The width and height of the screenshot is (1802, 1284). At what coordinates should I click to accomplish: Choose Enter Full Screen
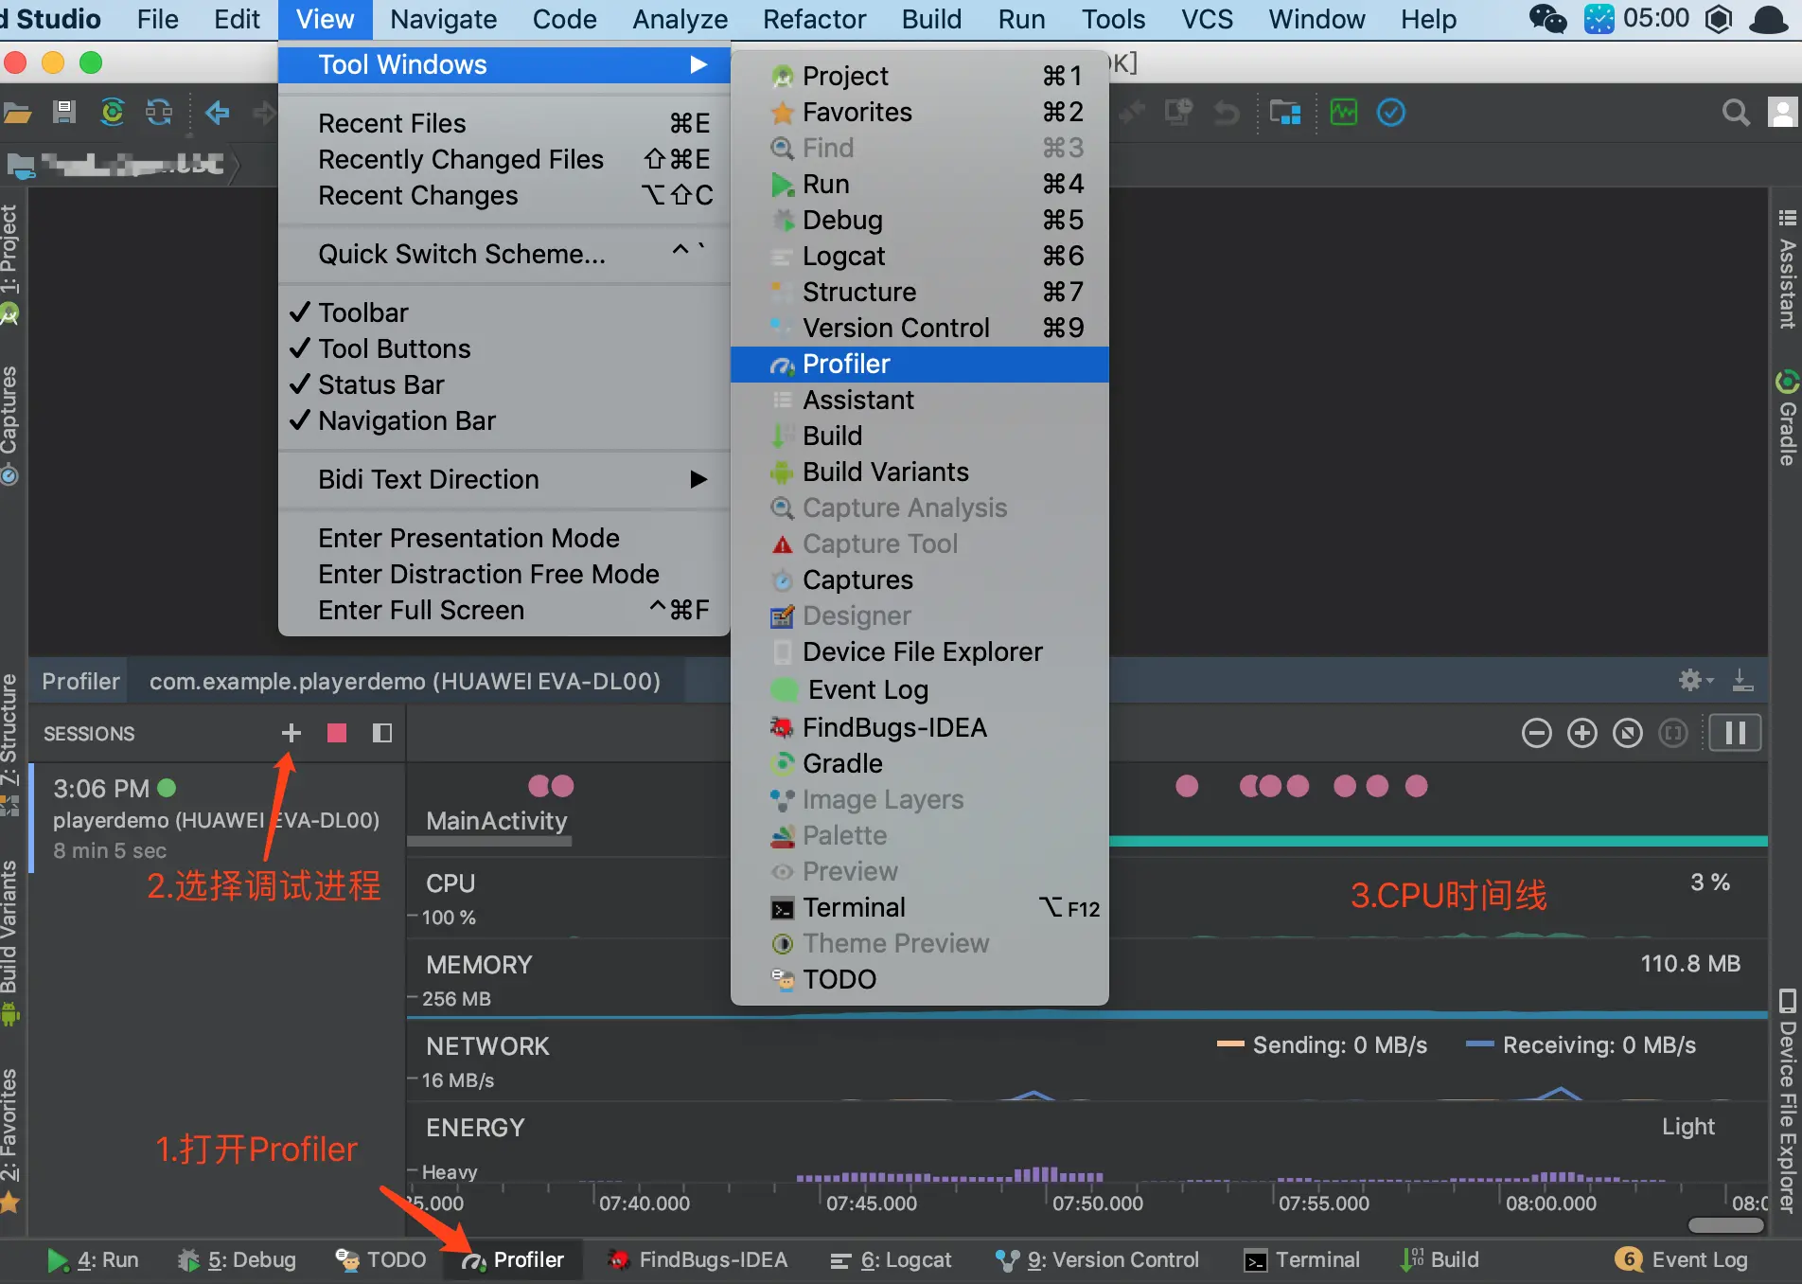click(504, 610)
